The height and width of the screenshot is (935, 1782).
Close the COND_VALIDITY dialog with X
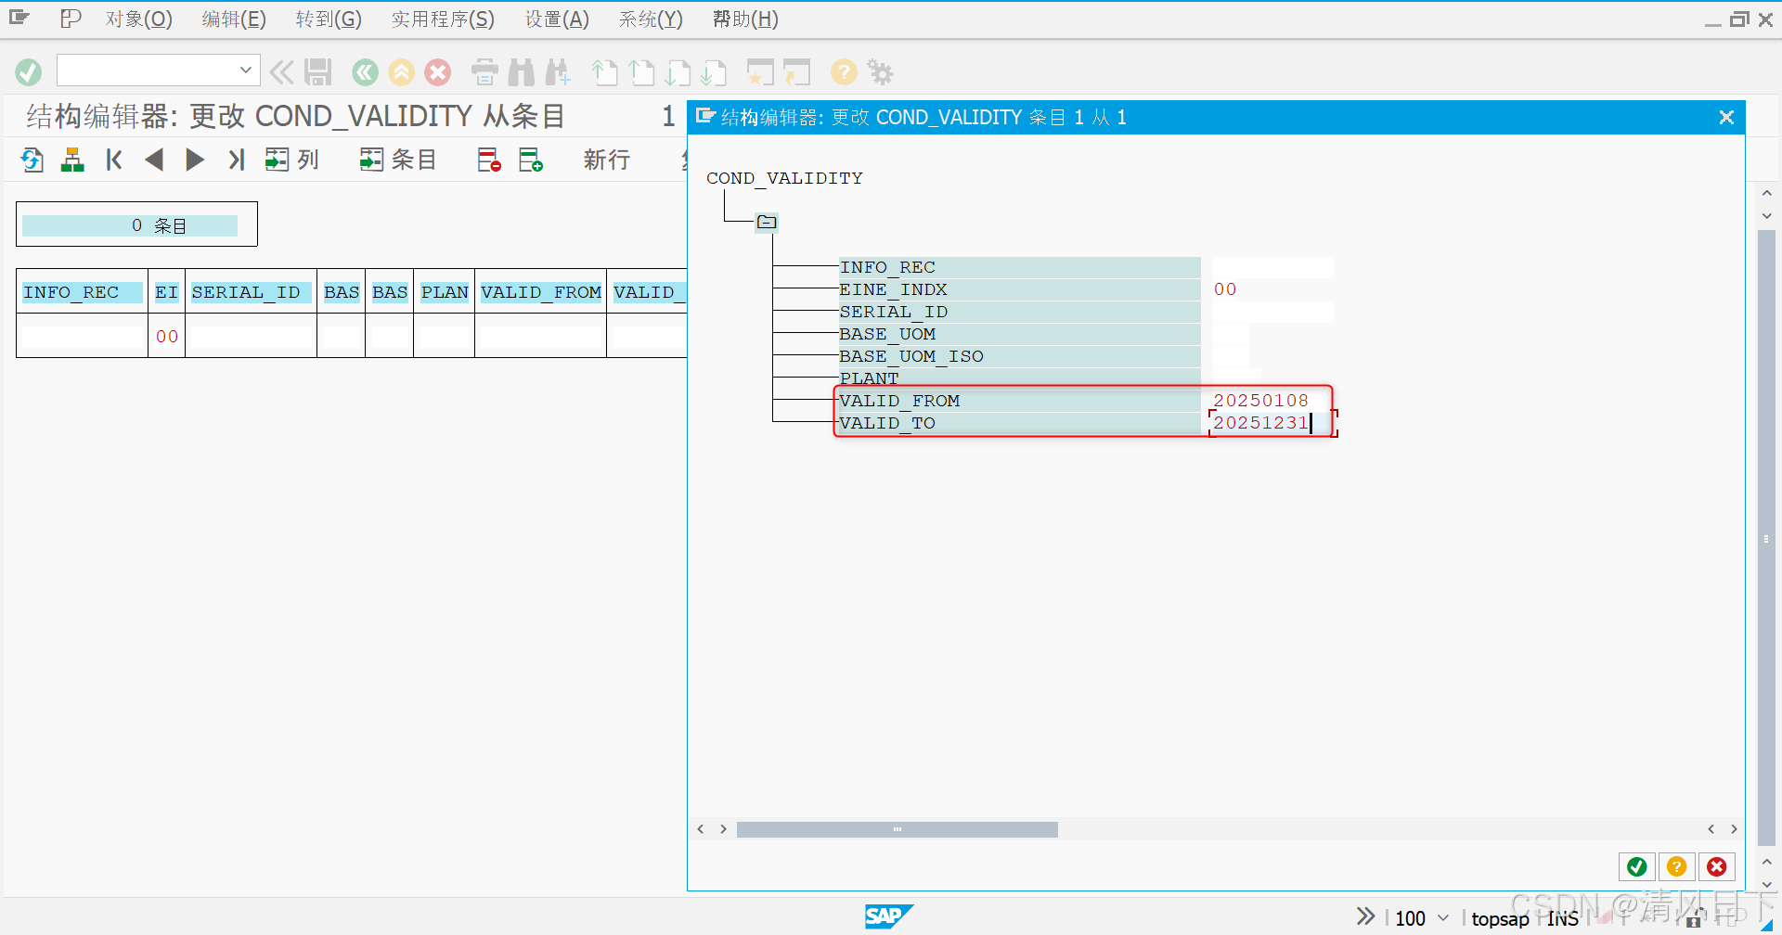pos(1726,117)
